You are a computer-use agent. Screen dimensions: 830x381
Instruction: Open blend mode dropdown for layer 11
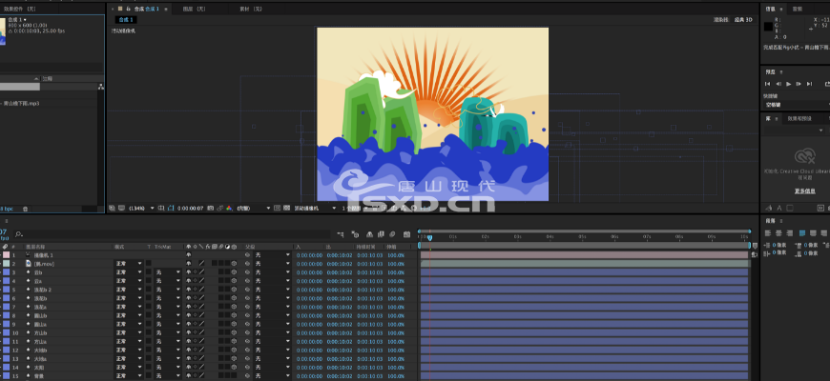coord(129,341)
